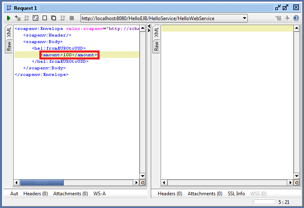The height and width of the screenshot is (208, 304).
Task: Click the plus icon in the toolbar
Action: coord(287,18)
